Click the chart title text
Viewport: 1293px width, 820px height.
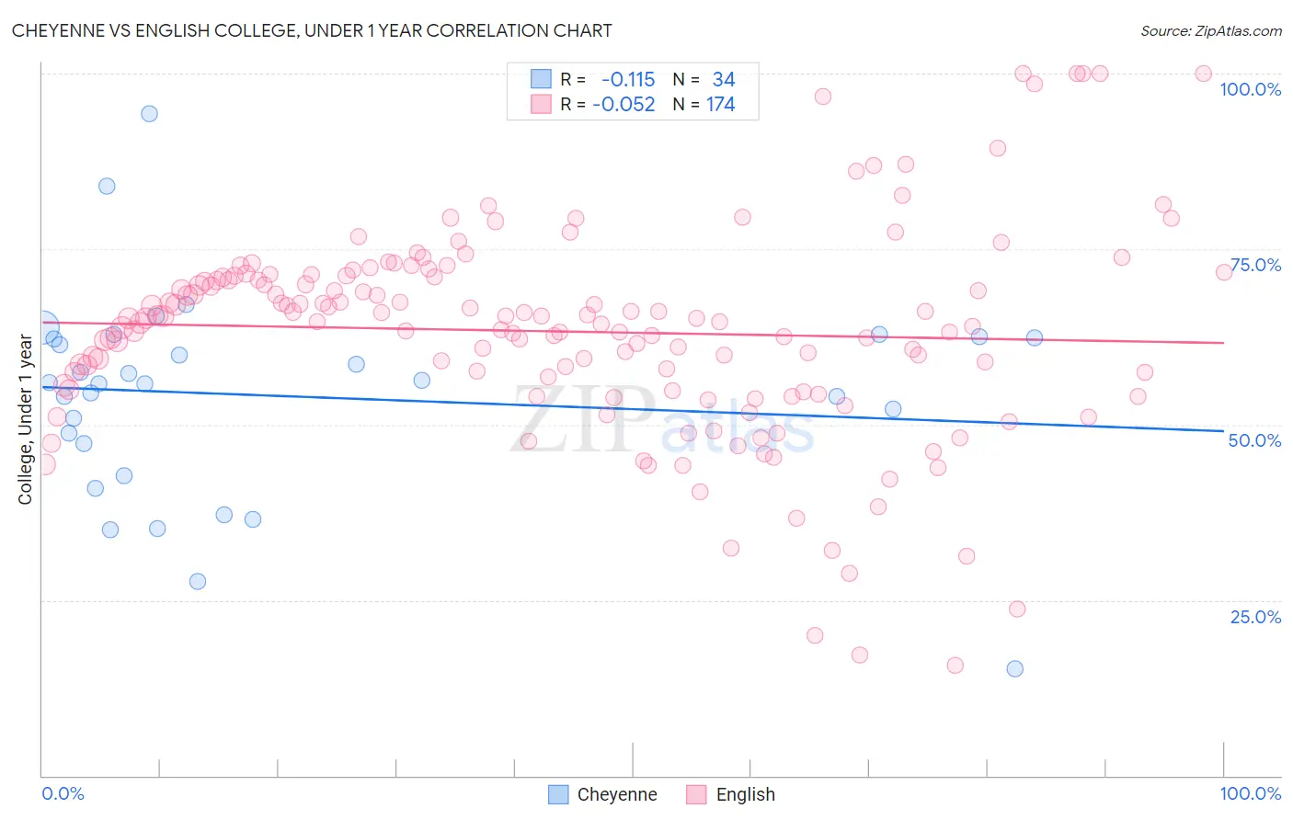312,31
